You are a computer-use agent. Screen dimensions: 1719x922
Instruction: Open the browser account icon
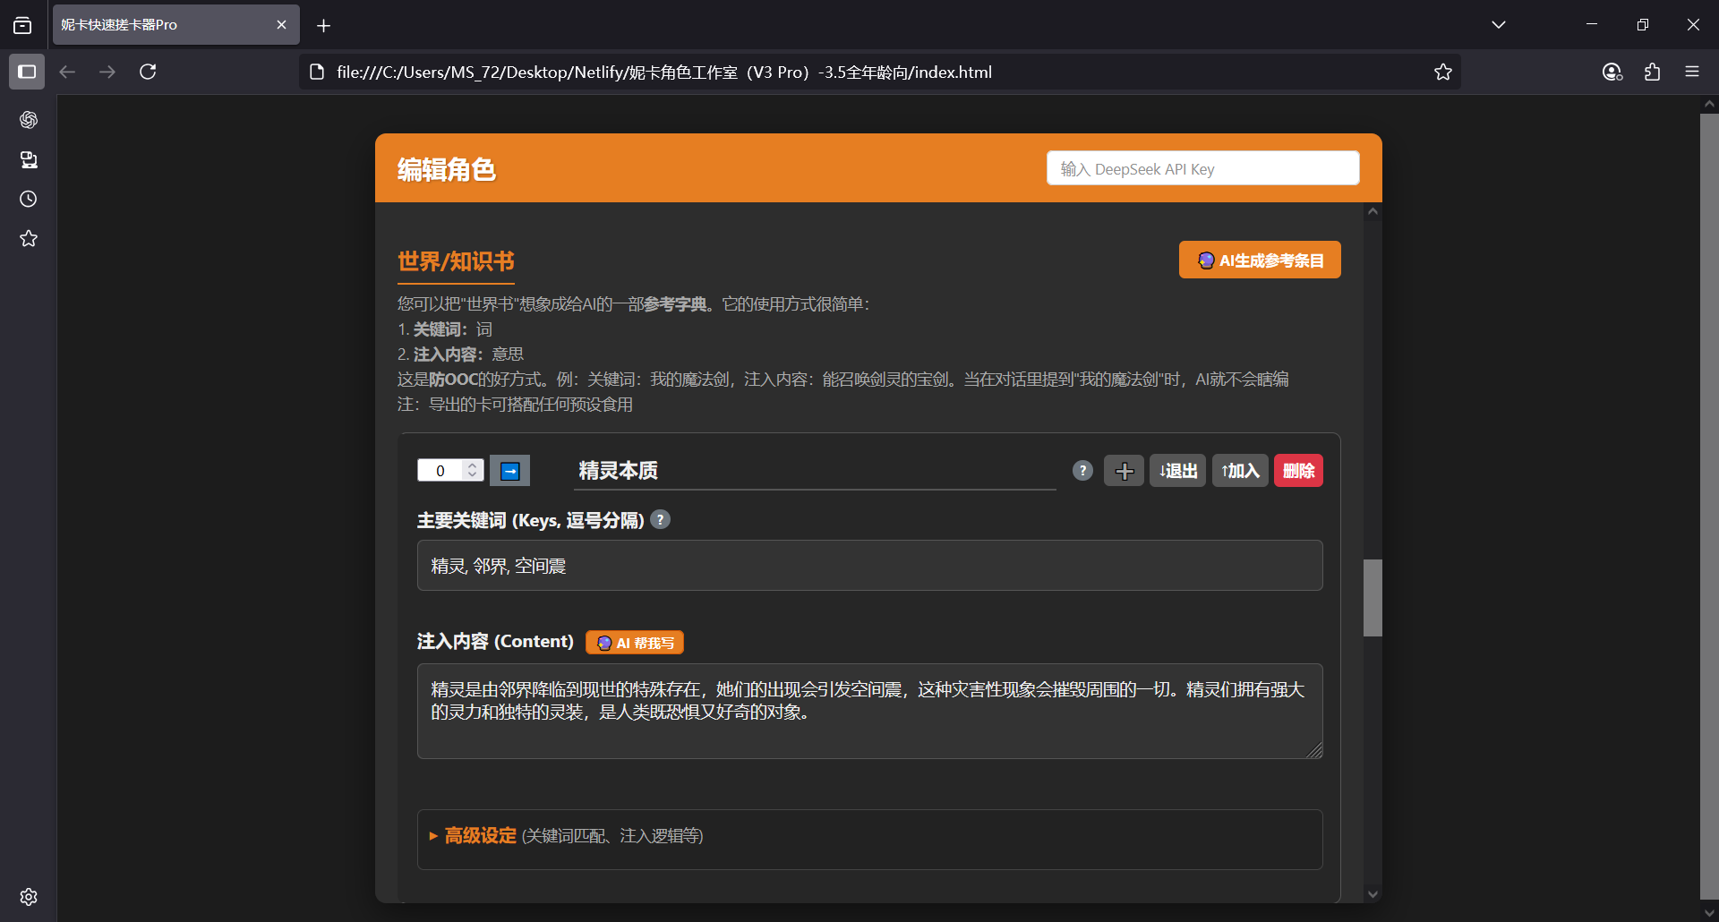[x=1612, y=72]
